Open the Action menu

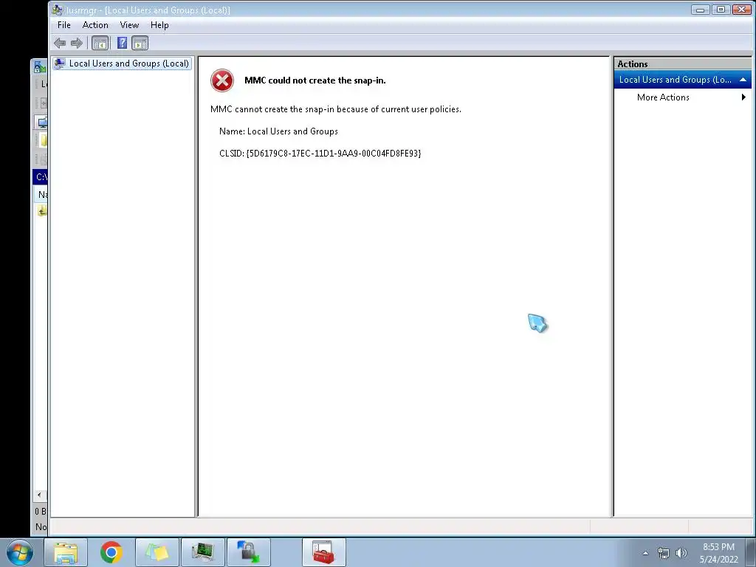click(95, 25)
